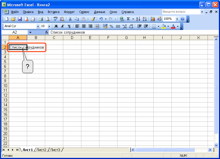Open the Fill Color palette dropdown arrow
This screenshot has height=159, width=220.
coord(168,26)
